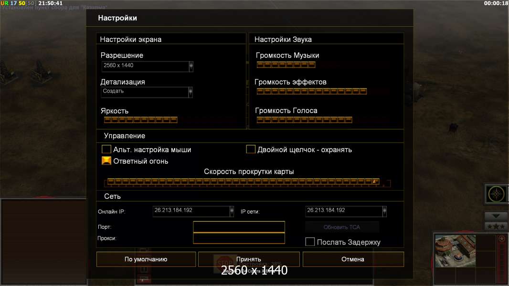
Task: Adjust the Громкость Музыки slider
Action: [286, 65]
